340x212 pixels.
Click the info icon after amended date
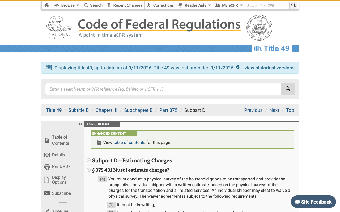tap(238, 67)
